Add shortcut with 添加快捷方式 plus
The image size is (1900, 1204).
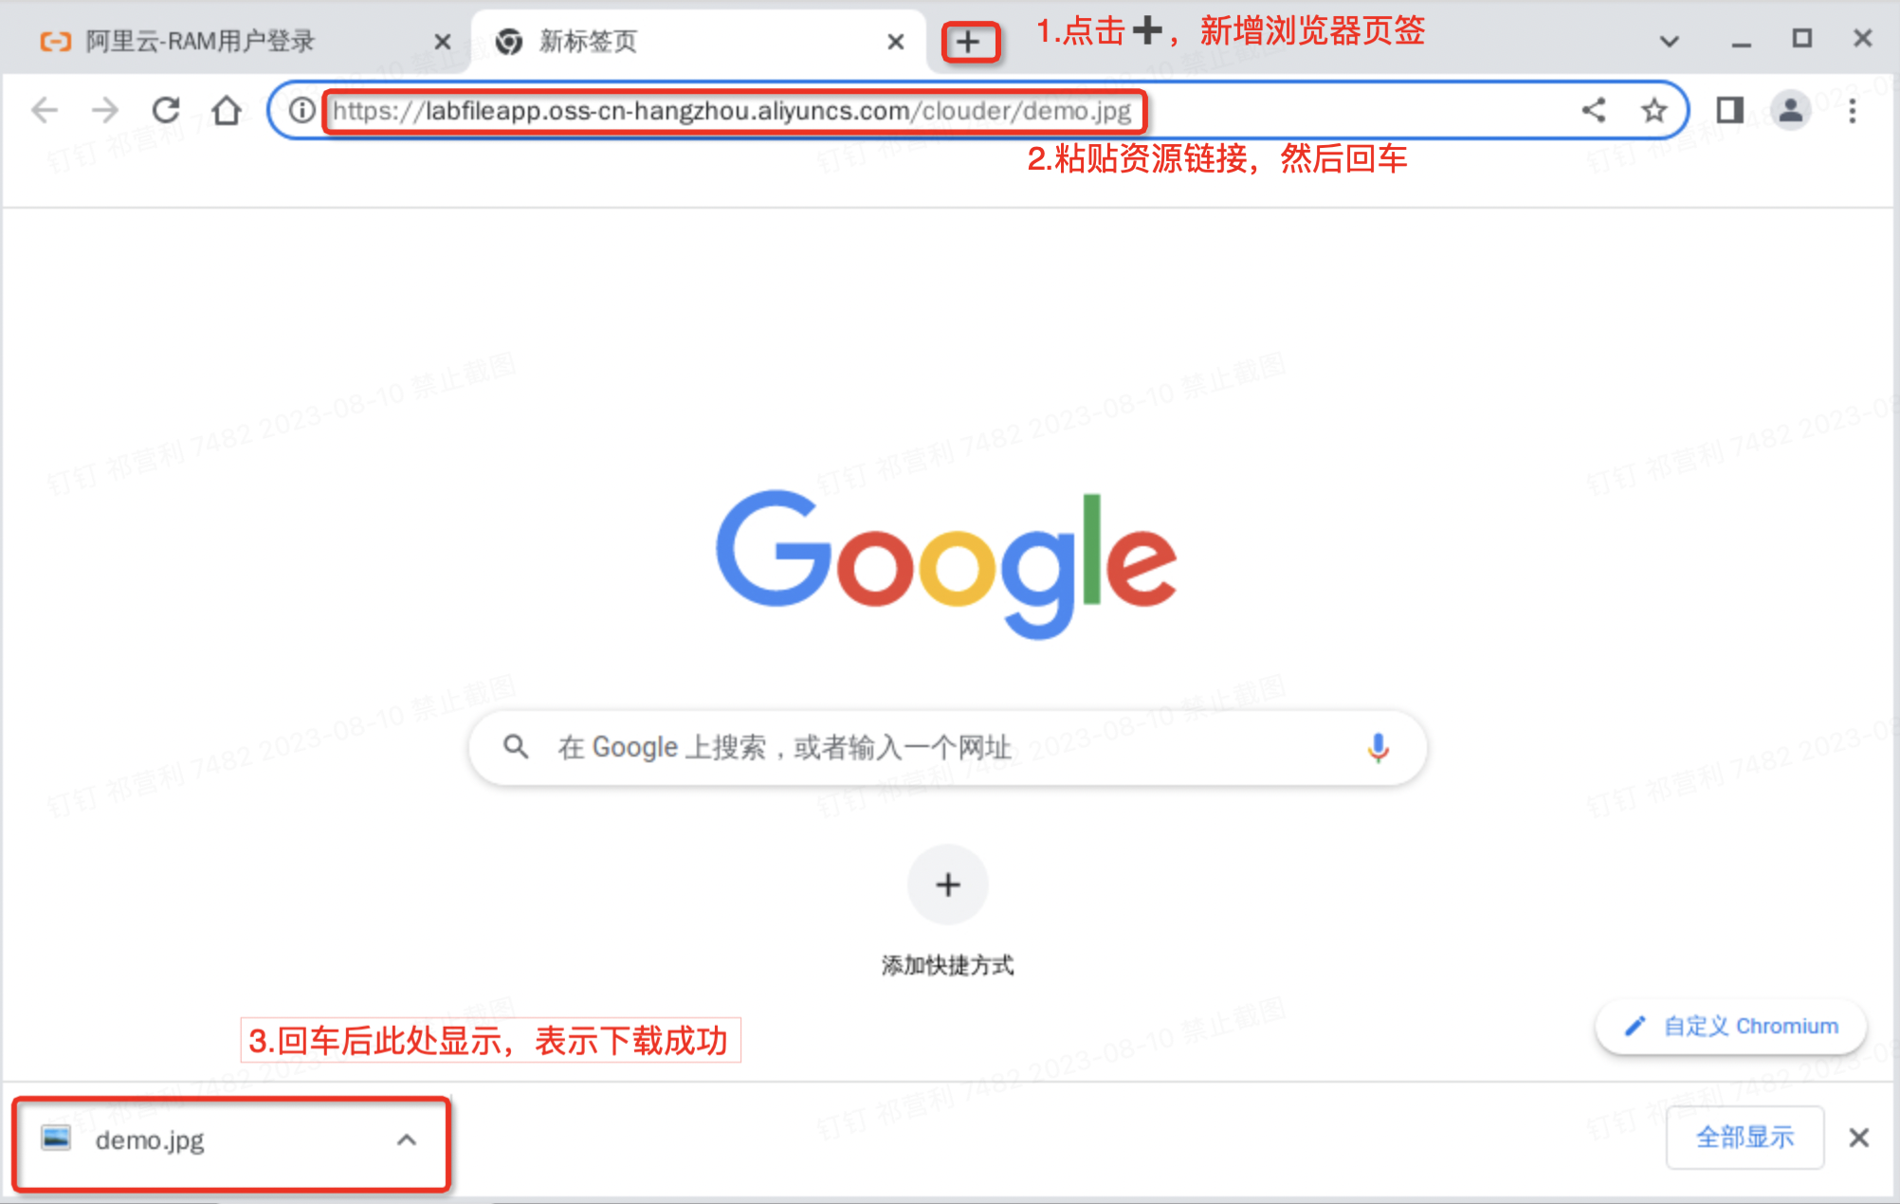coord(947,885)
